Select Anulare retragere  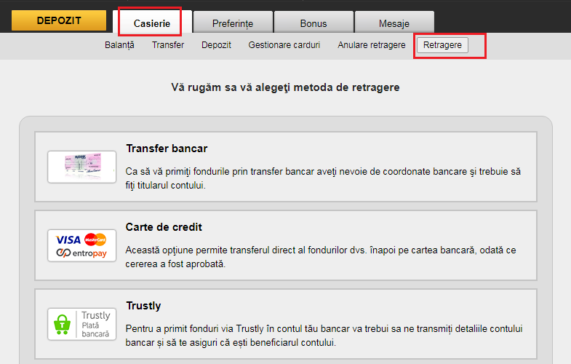click(x=372, y=45)
